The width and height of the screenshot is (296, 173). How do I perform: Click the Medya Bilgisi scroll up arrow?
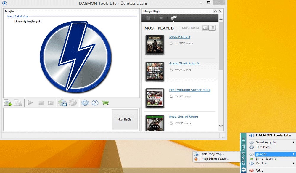point(221,19)
